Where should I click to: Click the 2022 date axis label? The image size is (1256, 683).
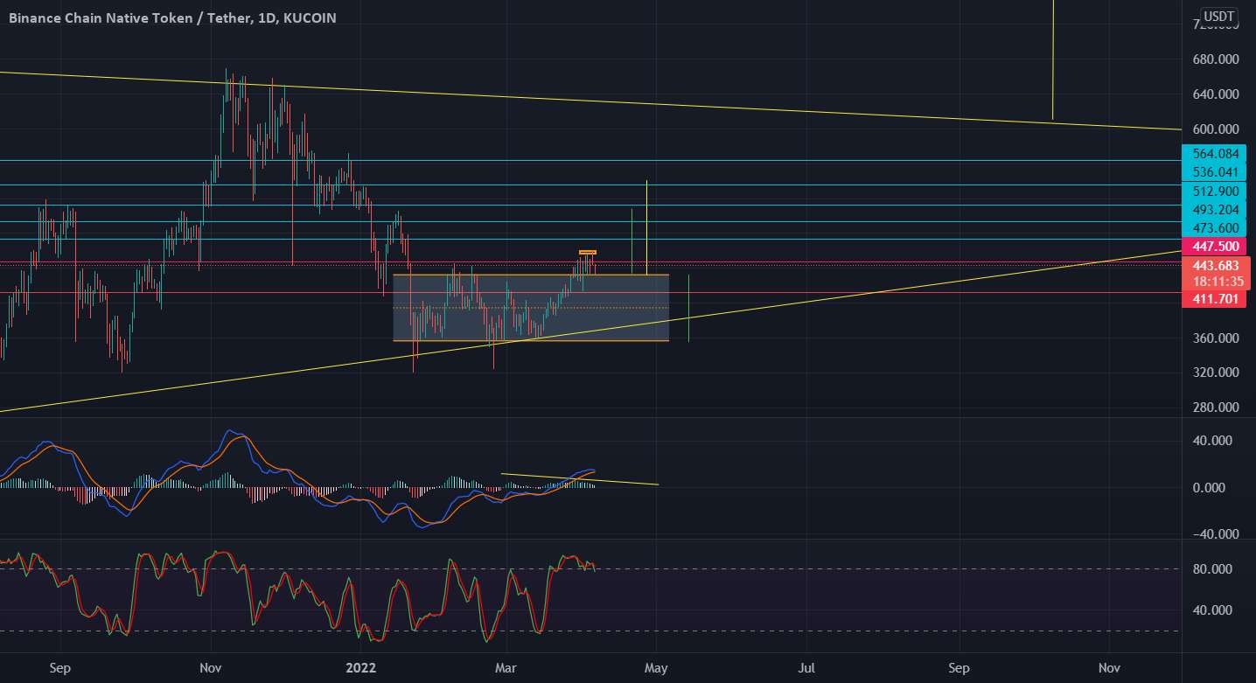(x=360, y=668)
